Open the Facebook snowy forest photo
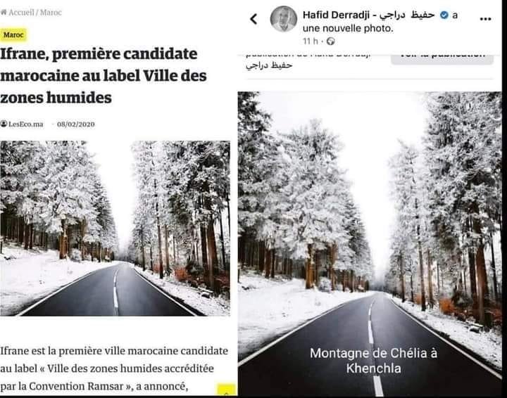The image size is (507, 398). click(x=370, y=244)
